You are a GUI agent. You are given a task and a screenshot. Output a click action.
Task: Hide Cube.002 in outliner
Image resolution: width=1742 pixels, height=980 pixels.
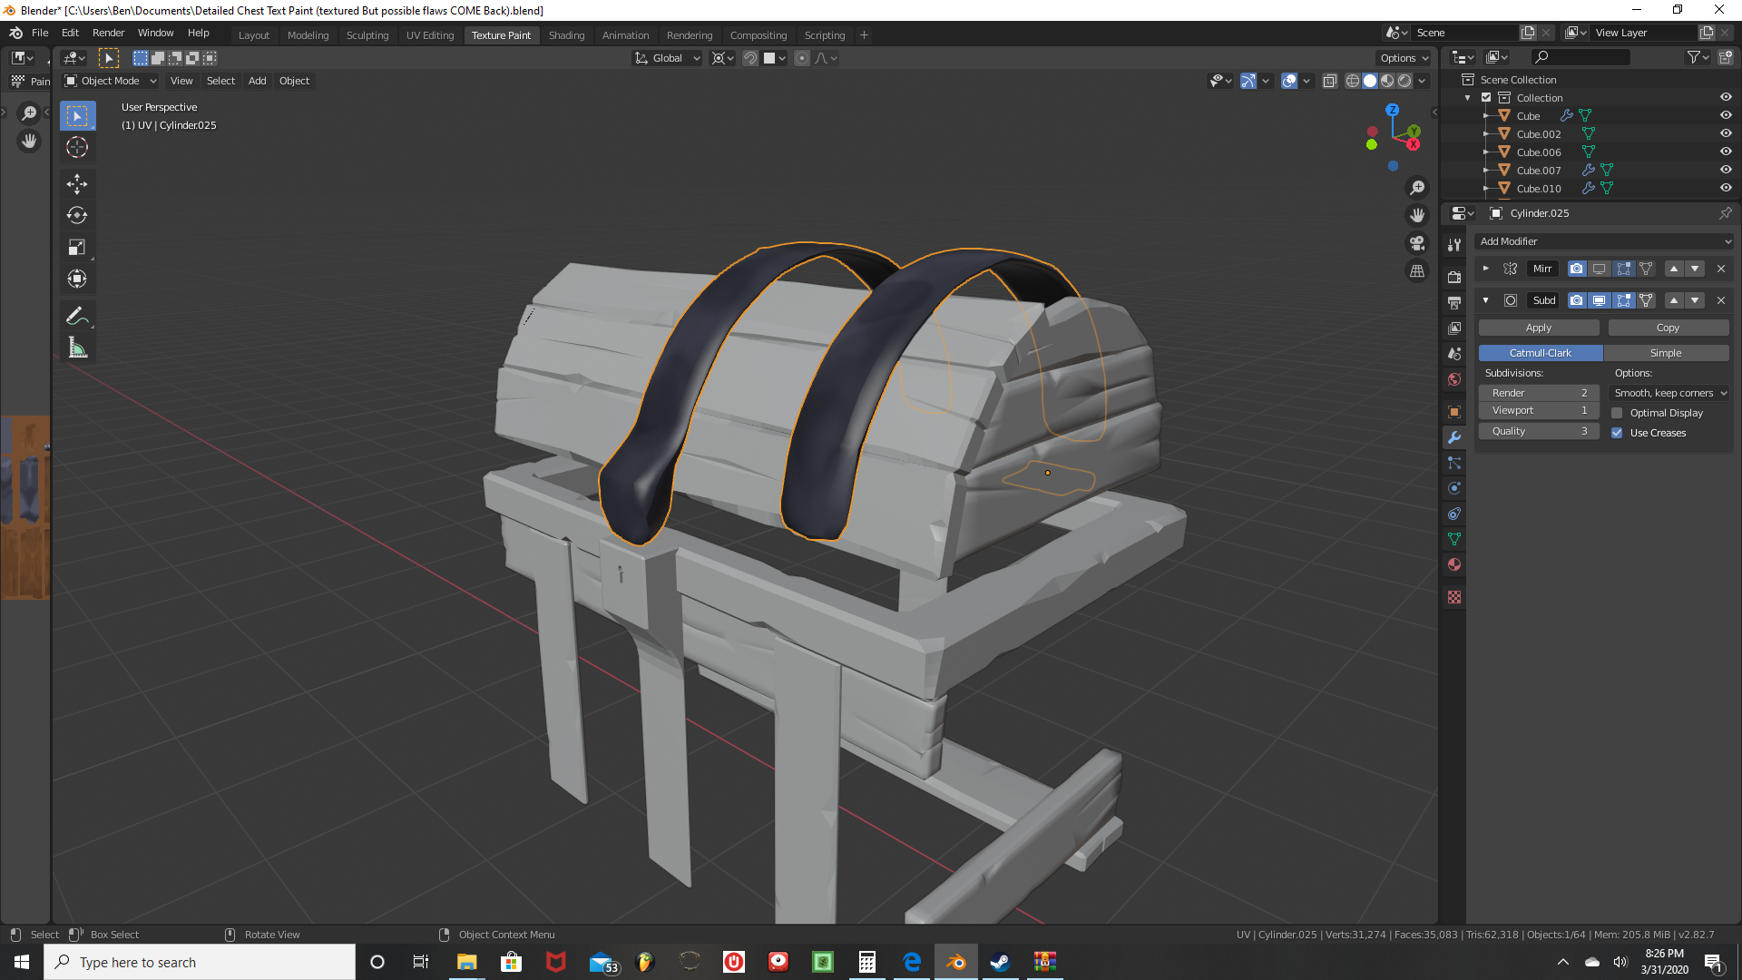1726,133
